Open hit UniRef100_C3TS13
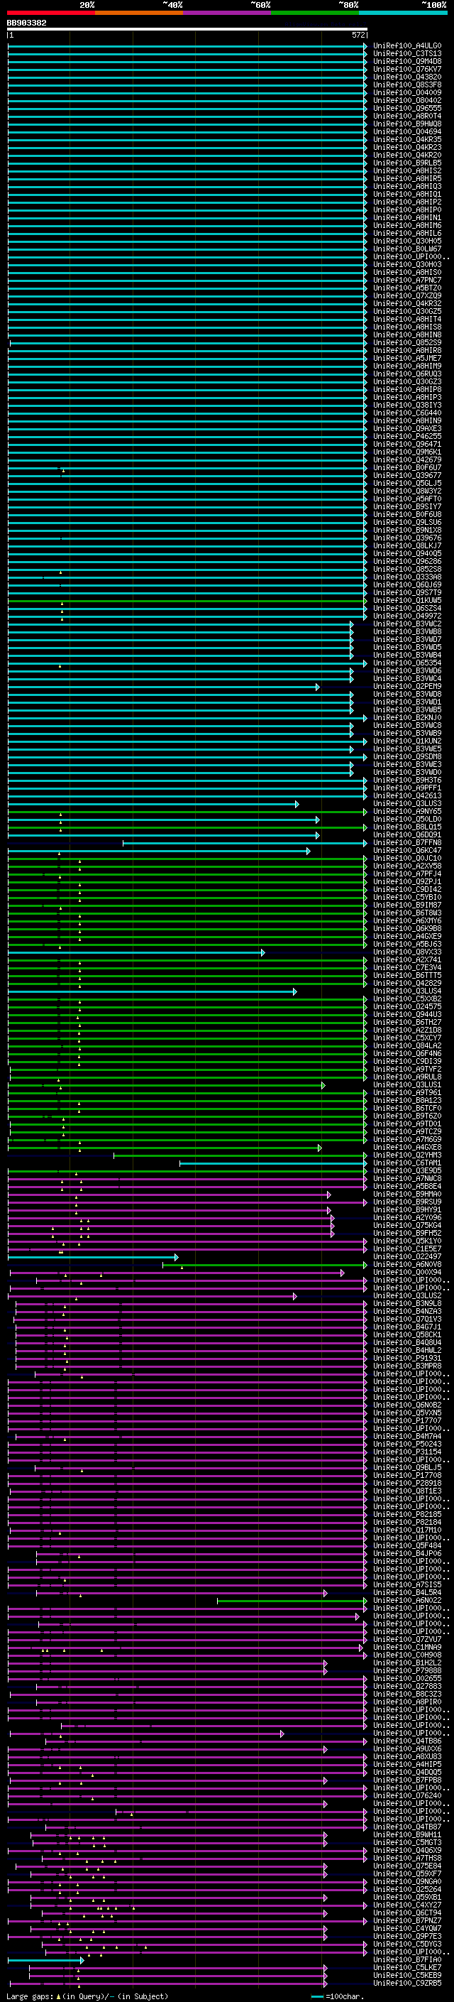 tap(406, 54)
